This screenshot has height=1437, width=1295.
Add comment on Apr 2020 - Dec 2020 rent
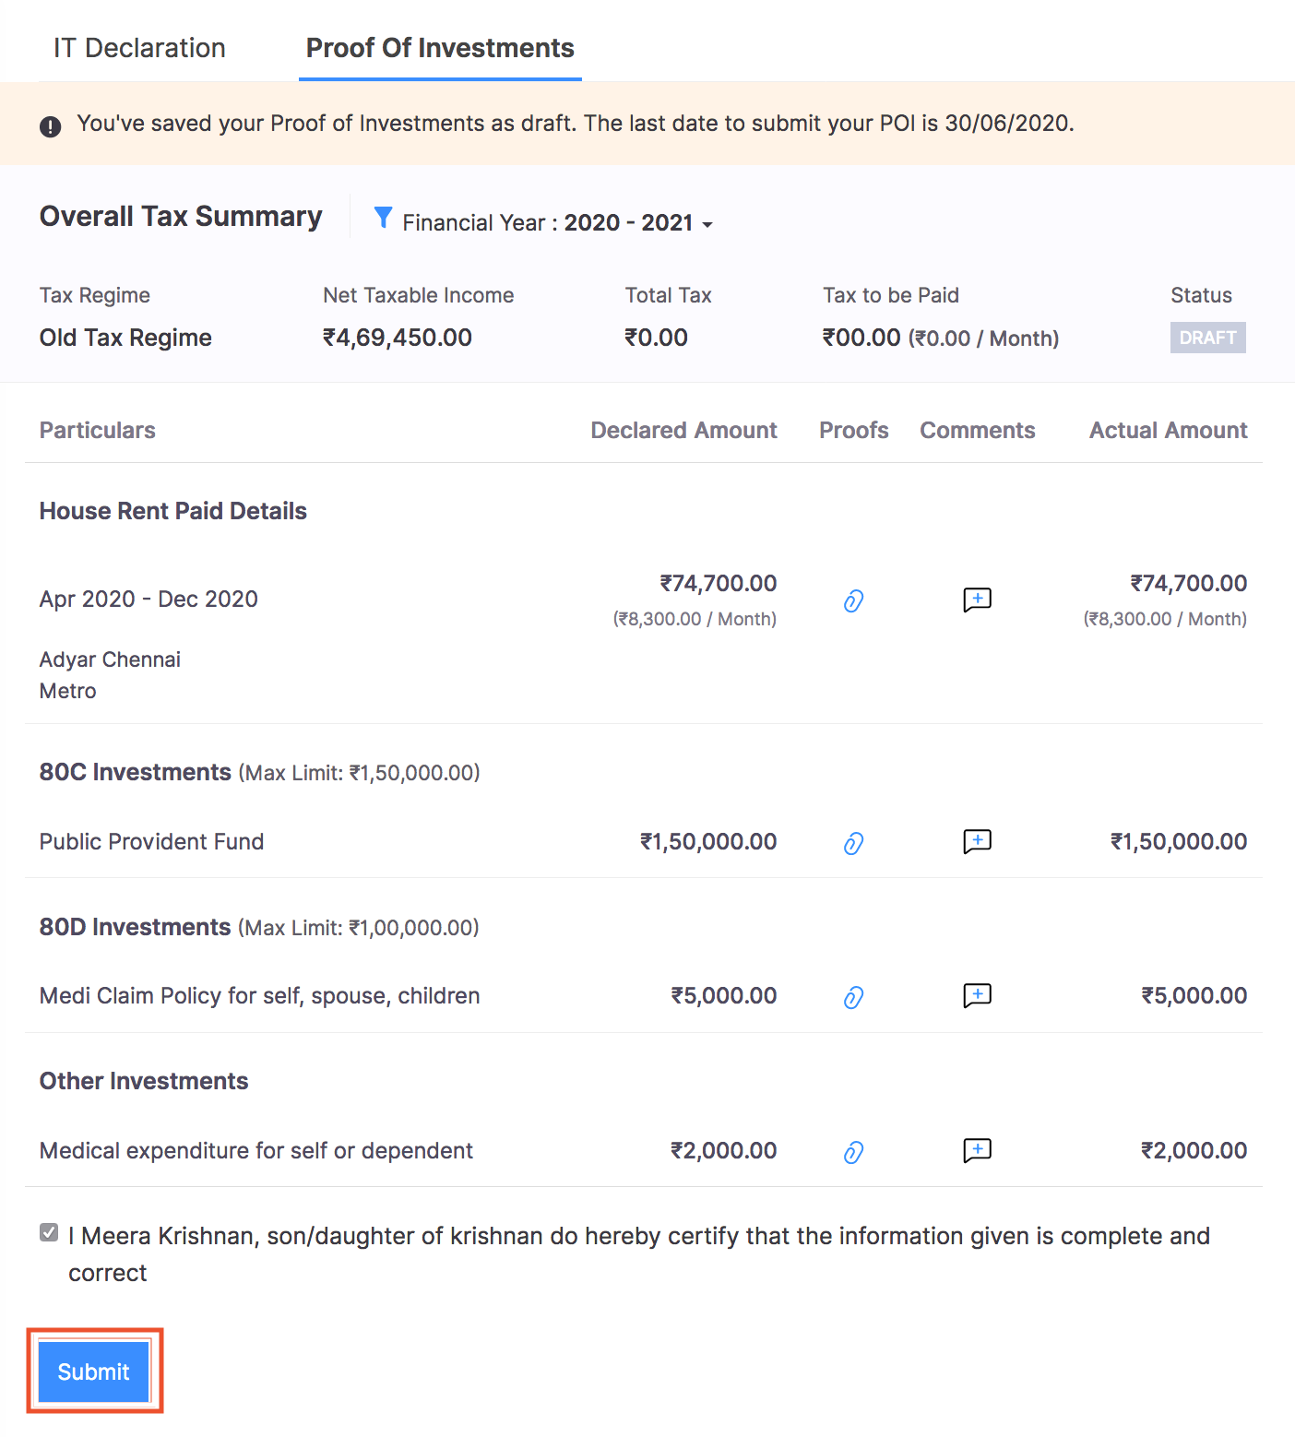977,600
